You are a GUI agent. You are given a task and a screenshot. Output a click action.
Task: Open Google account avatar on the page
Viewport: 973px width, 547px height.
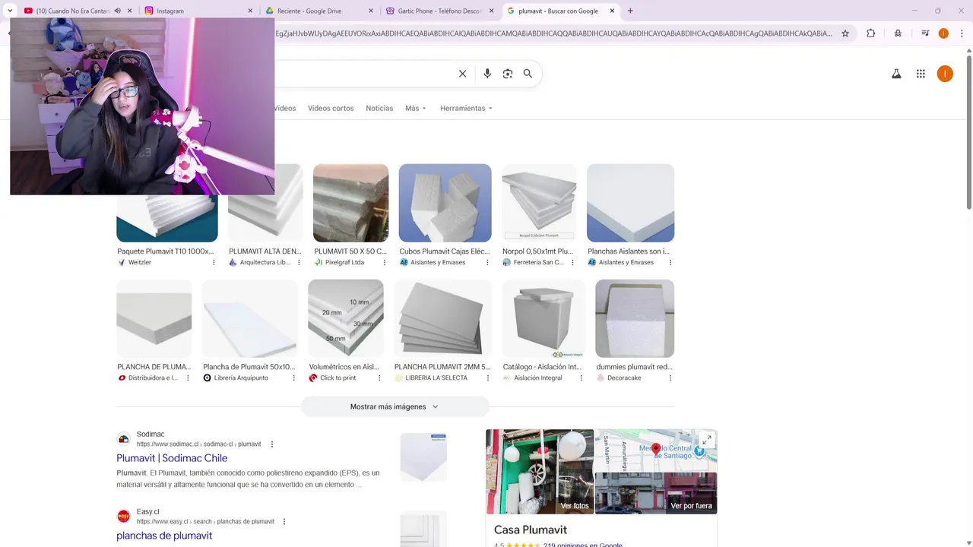945,74
